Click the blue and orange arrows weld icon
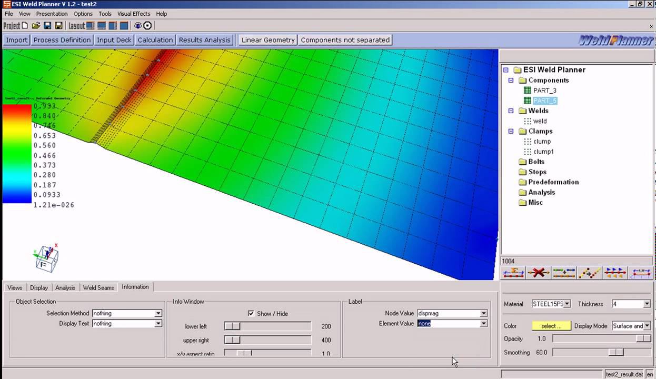The height and width of the screenshot is (379, 656). (615, 273)
